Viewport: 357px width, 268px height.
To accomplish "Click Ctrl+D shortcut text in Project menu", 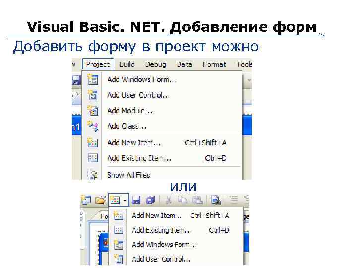I will [x=216, y=158].
